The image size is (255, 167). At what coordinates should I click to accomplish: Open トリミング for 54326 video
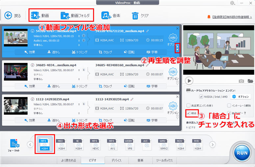pyautogui.click(x=80, y=52)
